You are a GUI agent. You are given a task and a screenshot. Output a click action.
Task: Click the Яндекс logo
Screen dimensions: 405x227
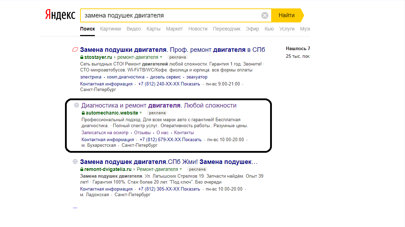tap(60, 15)
